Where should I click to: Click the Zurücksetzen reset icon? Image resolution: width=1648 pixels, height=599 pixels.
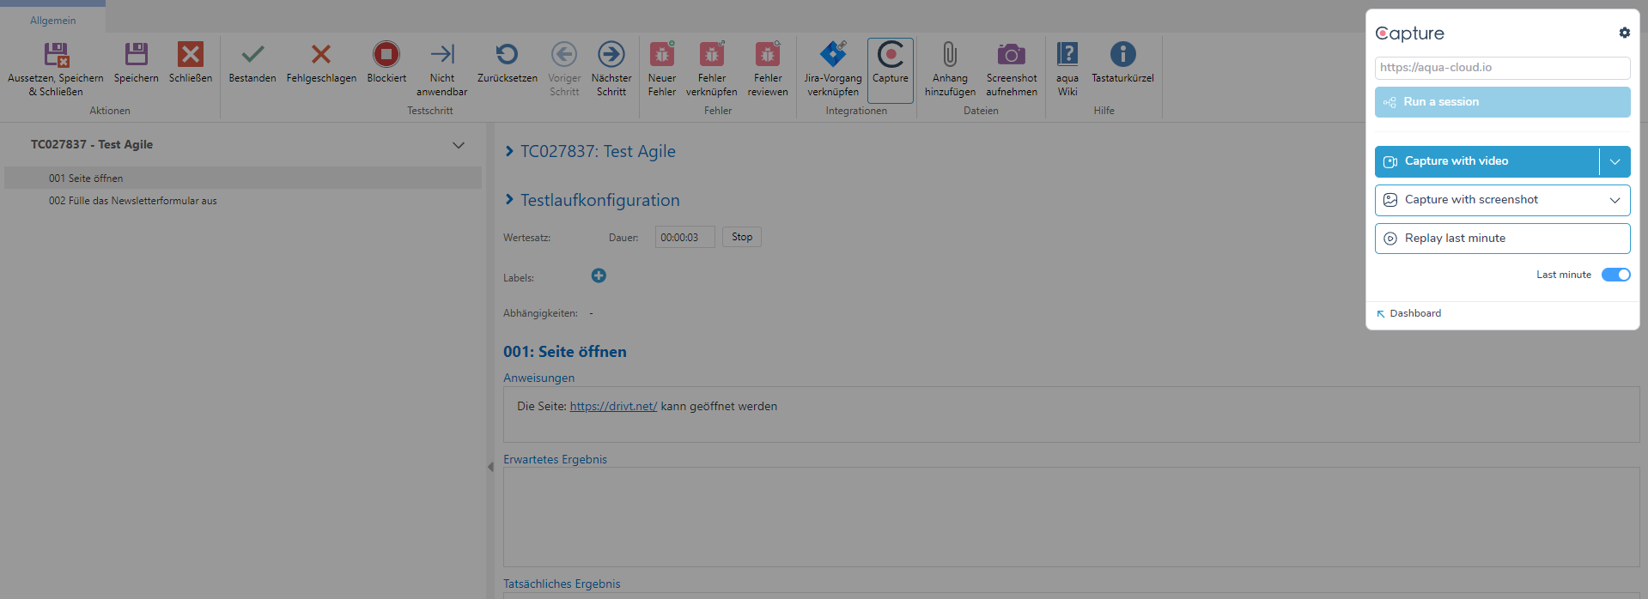tap(507, 55)
